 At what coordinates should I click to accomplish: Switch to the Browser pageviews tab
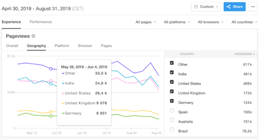point(85,46)
